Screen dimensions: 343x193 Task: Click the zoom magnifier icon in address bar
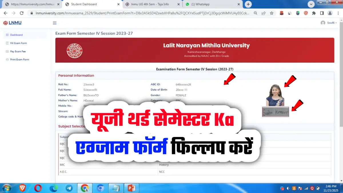click(255, 13)
